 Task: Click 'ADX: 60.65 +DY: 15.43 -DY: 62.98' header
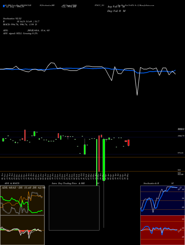[23, 187]
